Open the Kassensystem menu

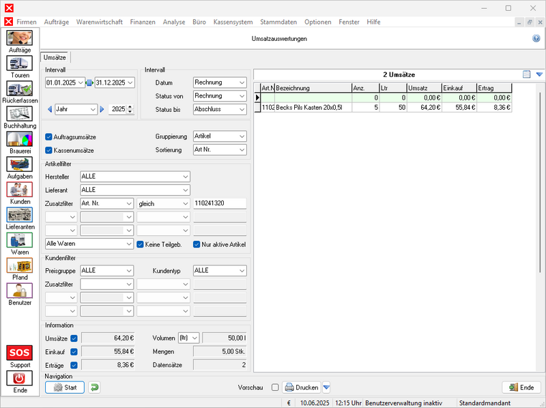(233, 22)
